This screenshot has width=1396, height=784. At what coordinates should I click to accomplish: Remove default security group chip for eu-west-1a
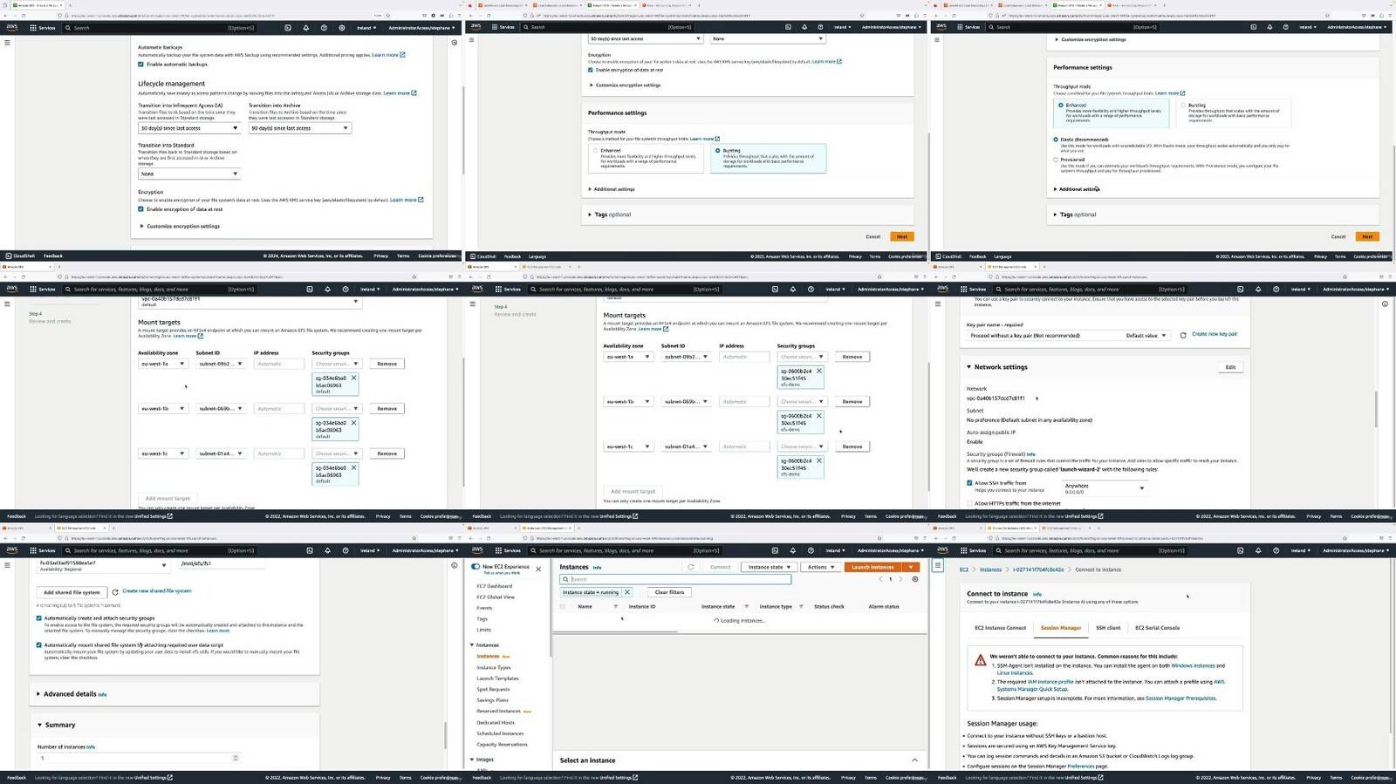click(x=353, y=378)
